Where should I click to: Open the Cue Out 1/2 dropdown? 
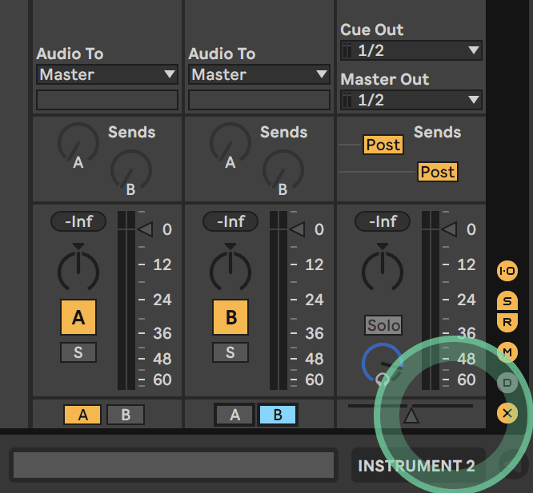coord(411,50)
